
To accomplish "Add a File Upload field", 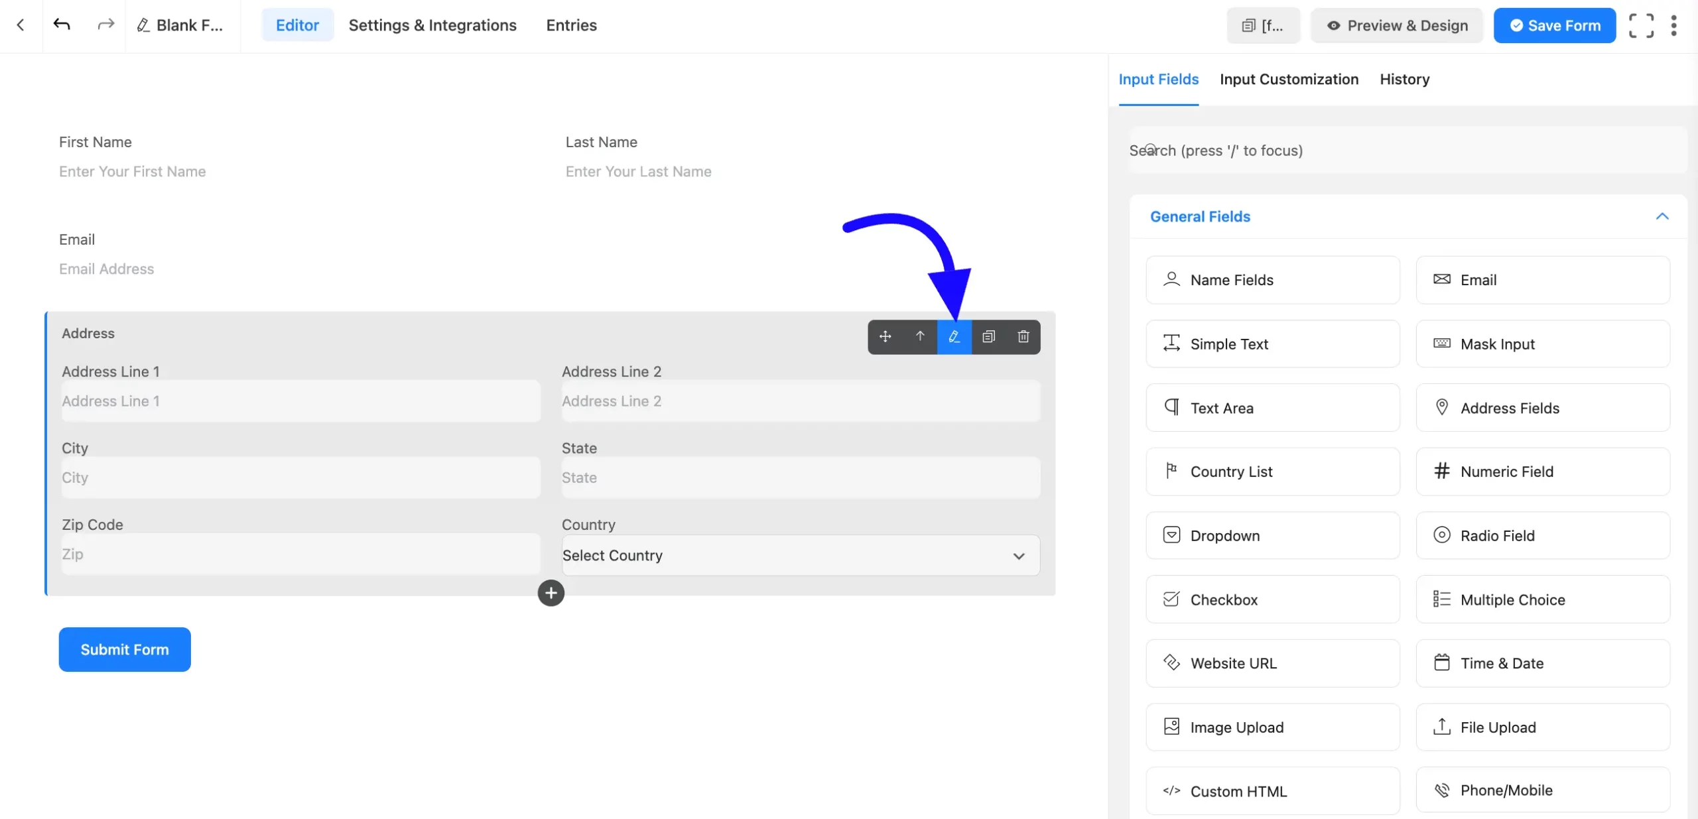I will (1543, 727).
